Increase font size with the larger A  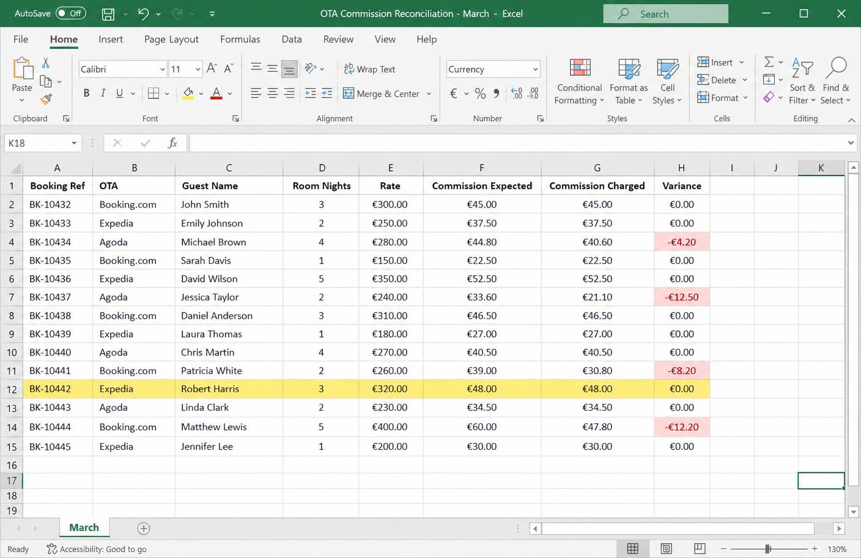212,69
